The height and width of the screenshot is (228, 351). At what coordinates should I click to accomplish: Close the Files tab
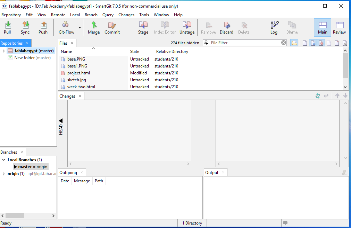point(72,43)
